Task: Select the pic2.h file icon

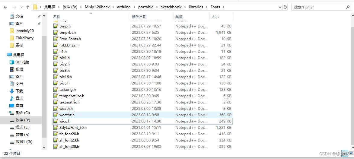Action: coord(56,64)
